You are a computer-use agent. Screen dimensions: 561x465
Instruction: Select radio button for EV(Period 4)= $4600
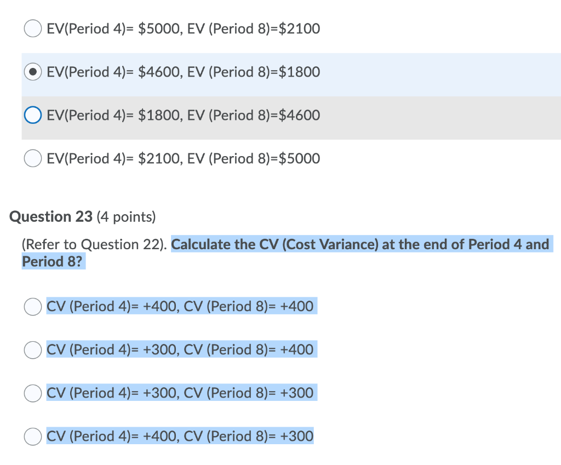33,72
